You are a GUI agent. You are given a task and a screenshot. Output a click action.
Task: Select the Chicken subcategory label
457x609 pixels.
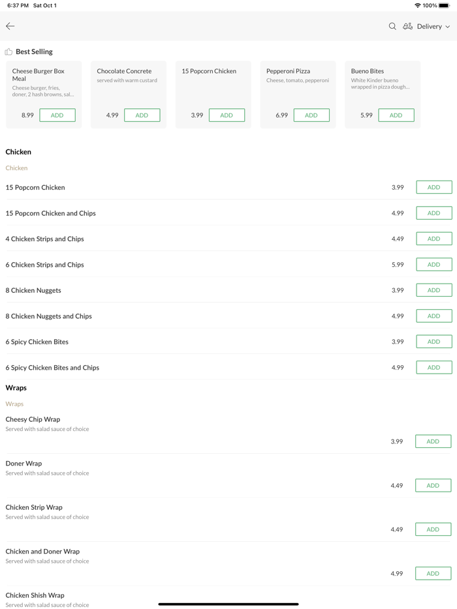tap(16, 168)
